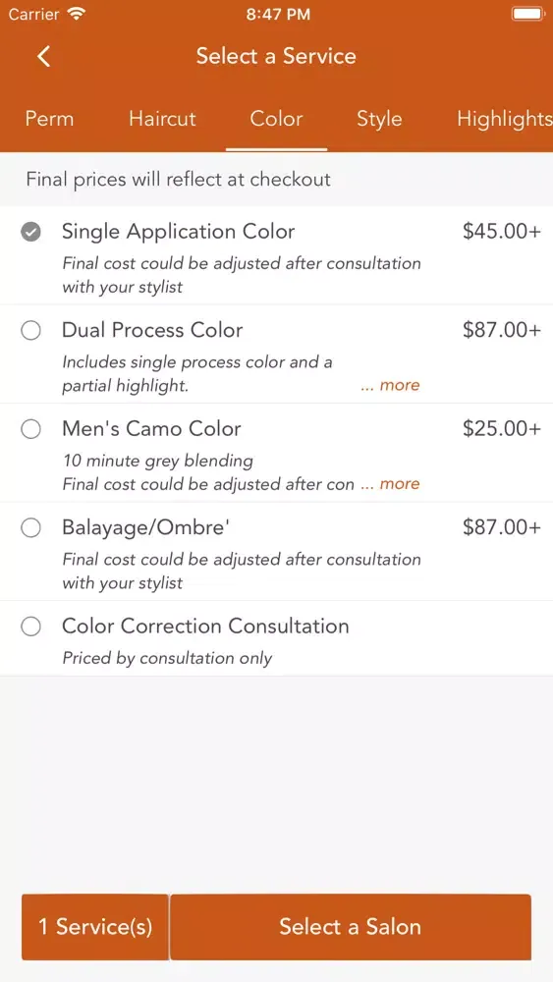Tap the Balayage/Ombre' $87.00+ price
553x982 pixels.
click(502, 528)
